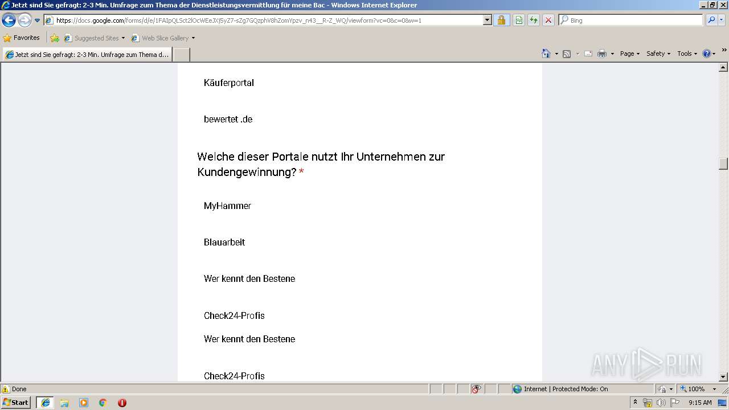Click the status bar warning icon
This screenshot has width=729, height=410.
pyautogui.click(x=6, y=389)
